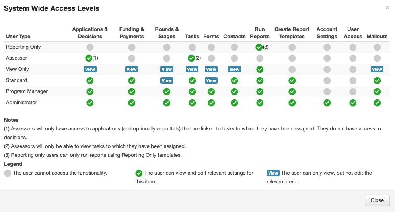The image size is (395, 212).
Task: Click the green check for Assessor Applications & Decisions
Action: [89, 58]
